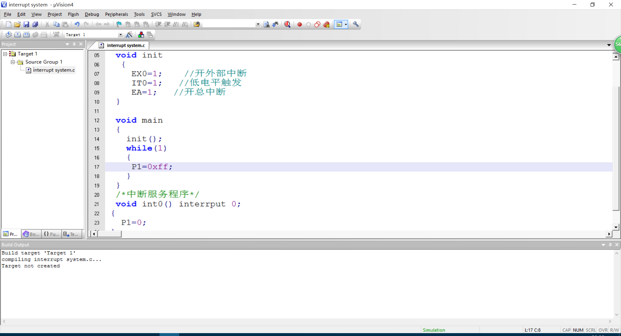
Task: Indent the selected lines
Action: tap(158, 24)
